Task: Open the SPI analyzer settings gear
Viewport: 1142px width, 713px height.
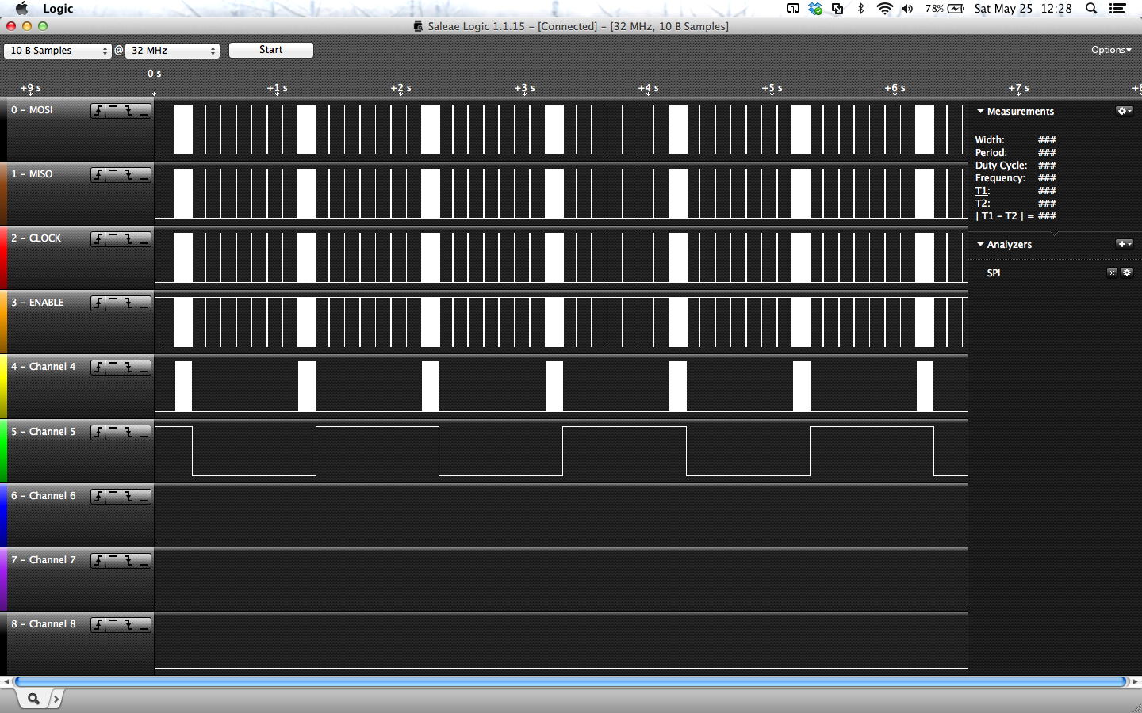Action: pyautogui.click(x=1127, y=273)
